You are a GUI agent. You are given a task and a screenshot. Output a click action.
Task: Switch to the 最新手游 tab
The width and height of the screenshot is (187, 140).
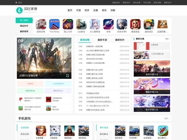tap(102, 40)
